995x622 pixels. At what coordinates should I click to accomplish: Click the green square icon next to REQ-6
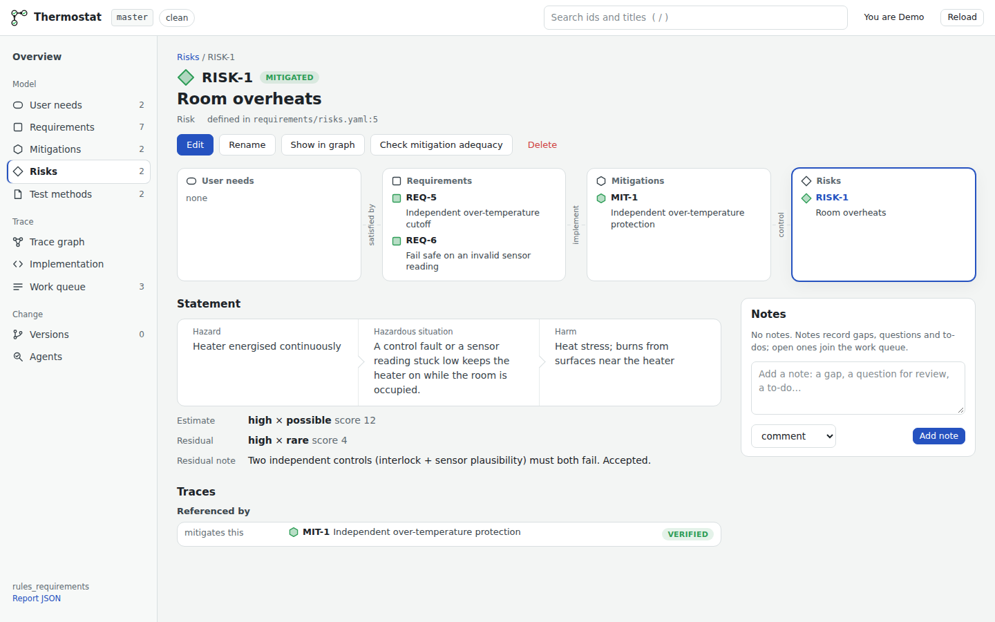(x=397, y=241)
